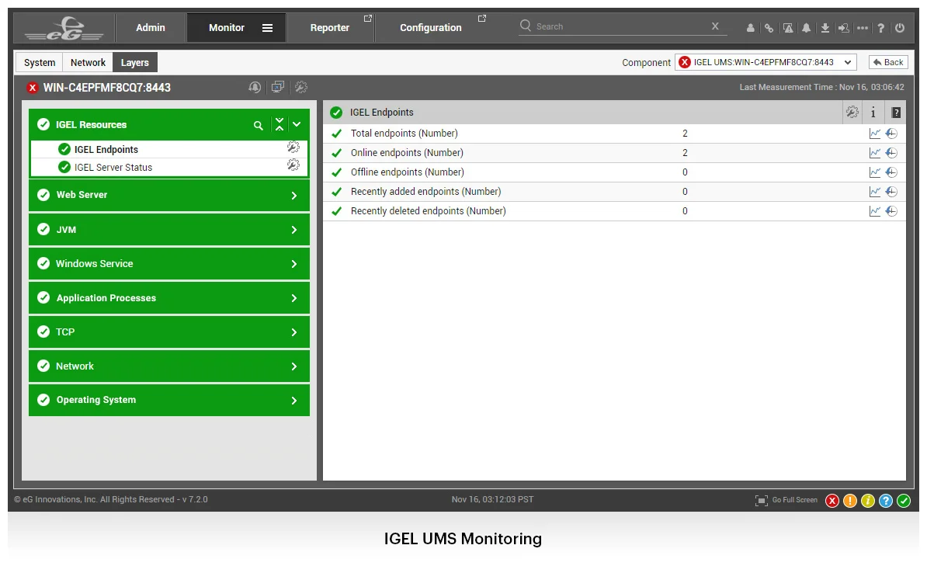The image size is (927, 566).
Task: Show info for the IGEL Endpoints test
Action: [x=873, y=113]
